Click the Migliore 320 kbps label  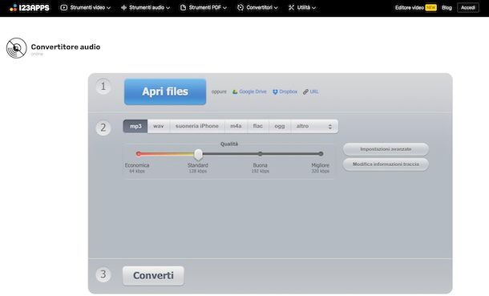coord(321,168)
